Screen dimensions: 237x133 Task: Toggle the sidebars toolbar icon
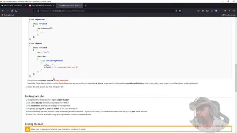(x=207, y=11)
